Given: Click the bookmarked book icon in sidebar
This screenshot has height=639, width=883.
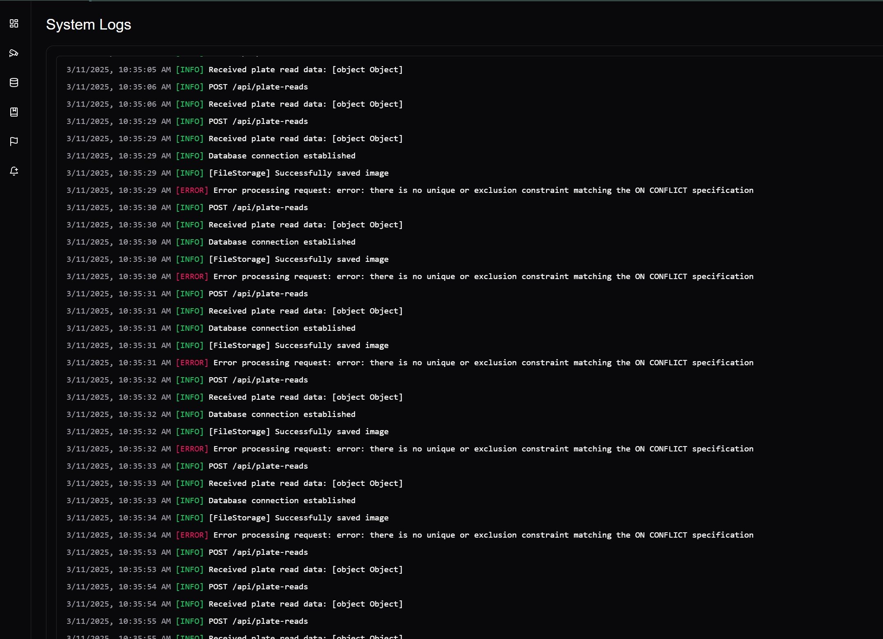Looking at the screenshot, I should (x=14, y=112).
